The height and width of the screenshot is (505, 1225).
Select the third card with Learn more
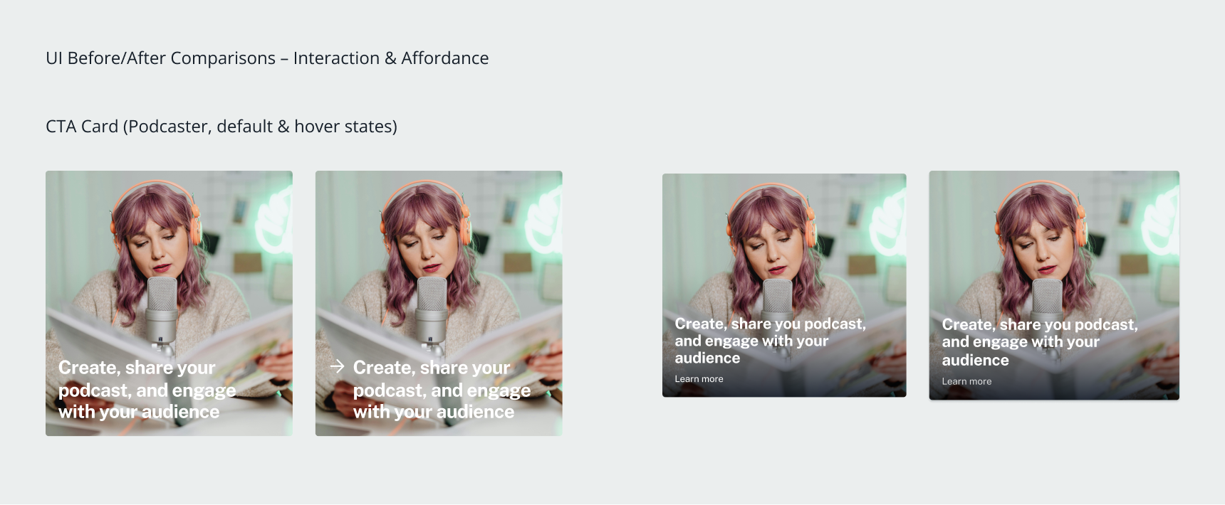[x=784, y=285]
